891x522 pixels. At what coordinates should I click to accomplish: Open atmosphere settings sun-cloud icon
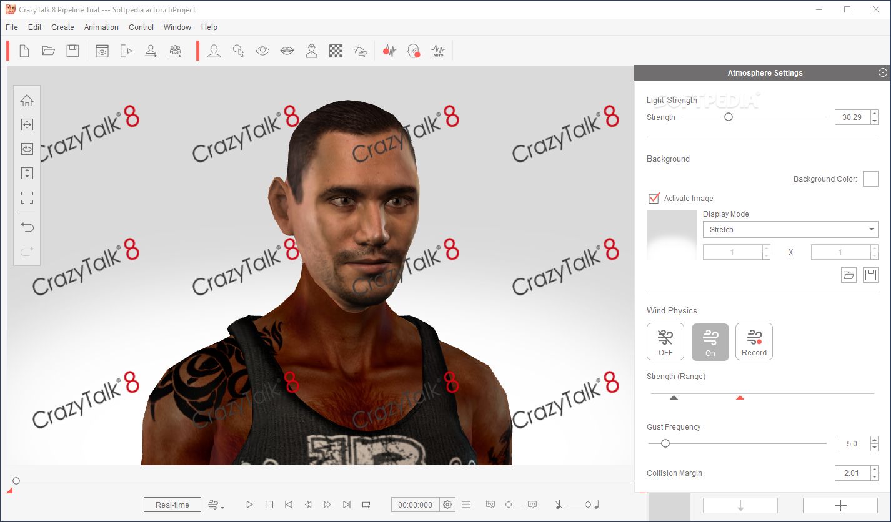(360, 51)
